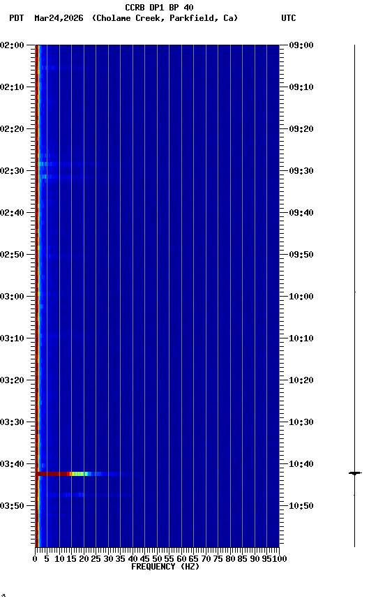Click the title text "CCRB DP1 BP 40"
This screenshot has height=603, width=385.
pos(159,7)
